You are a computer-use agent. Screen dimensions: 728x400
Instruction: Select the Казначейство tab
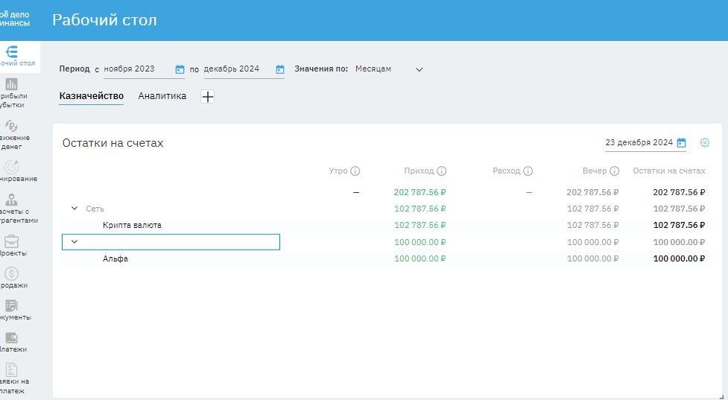point(91,96)
